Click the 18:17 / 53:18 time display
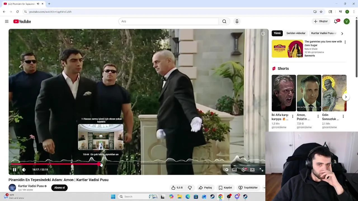Image resolution: width=358 pixels, height=201 pixels. (40, 169)
